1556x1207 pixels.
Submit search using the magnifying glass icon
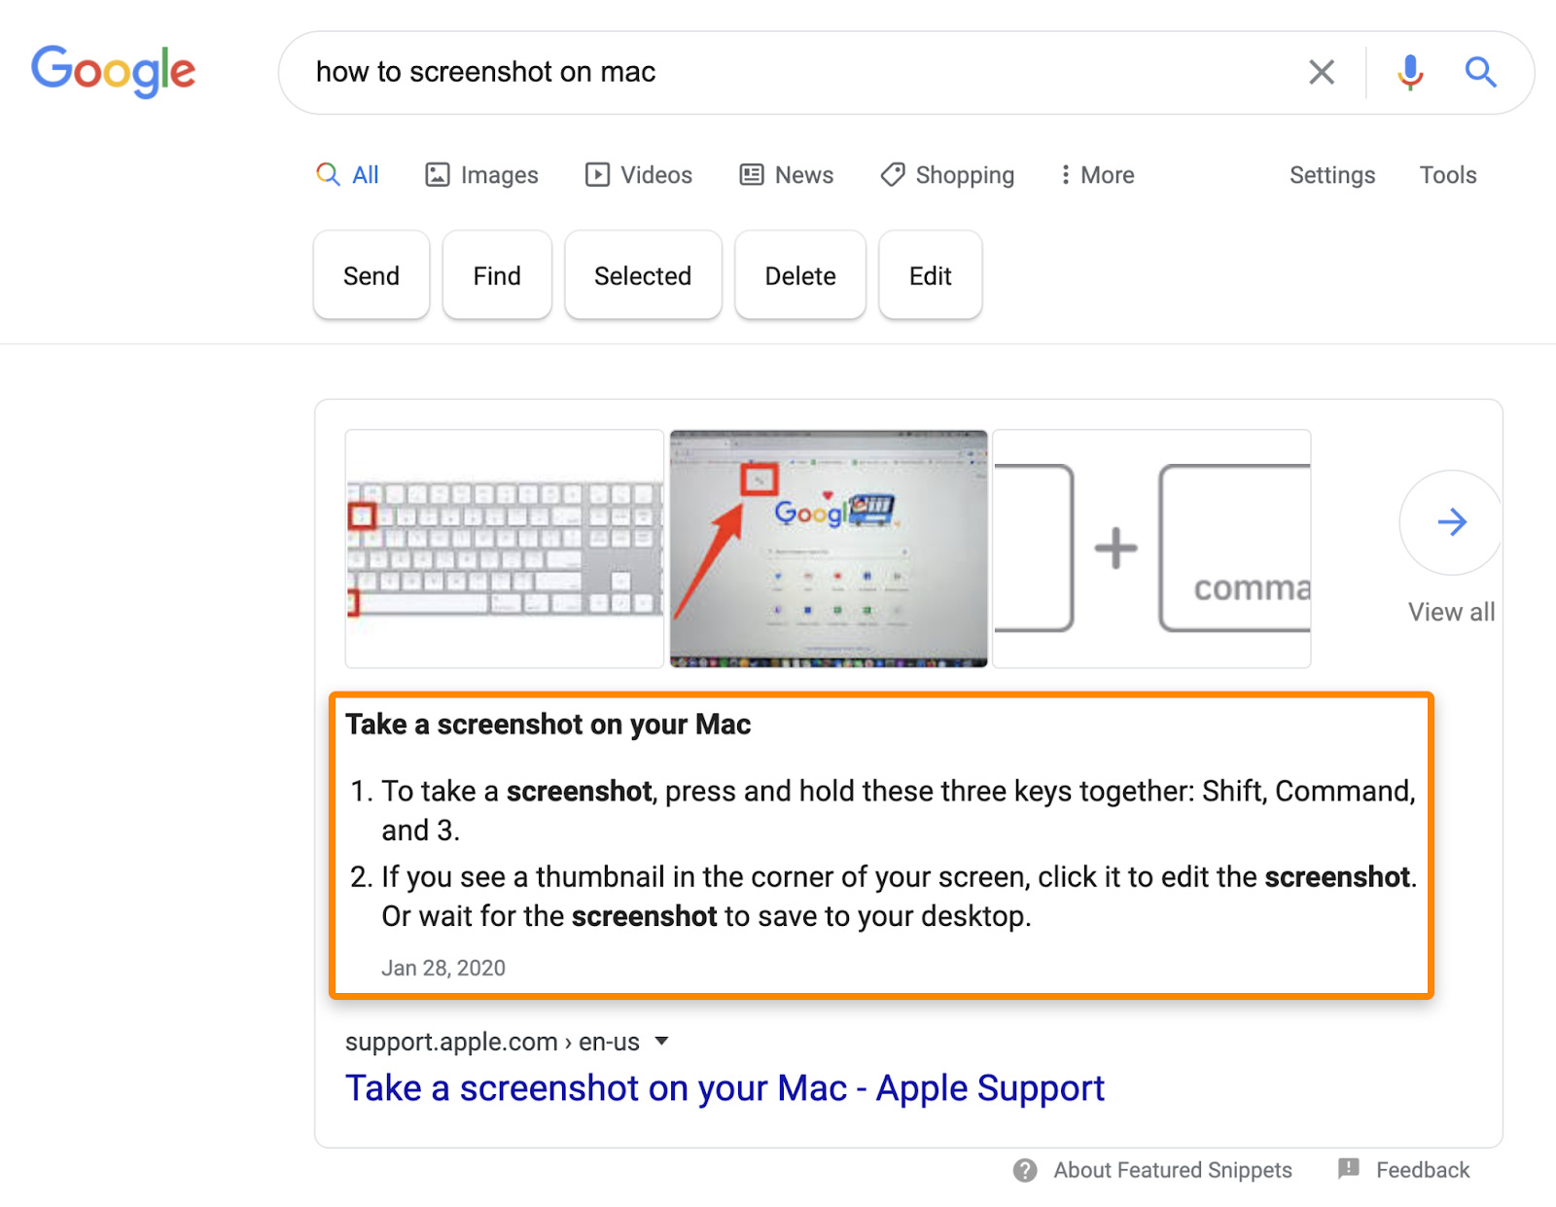pos(1480,72)
